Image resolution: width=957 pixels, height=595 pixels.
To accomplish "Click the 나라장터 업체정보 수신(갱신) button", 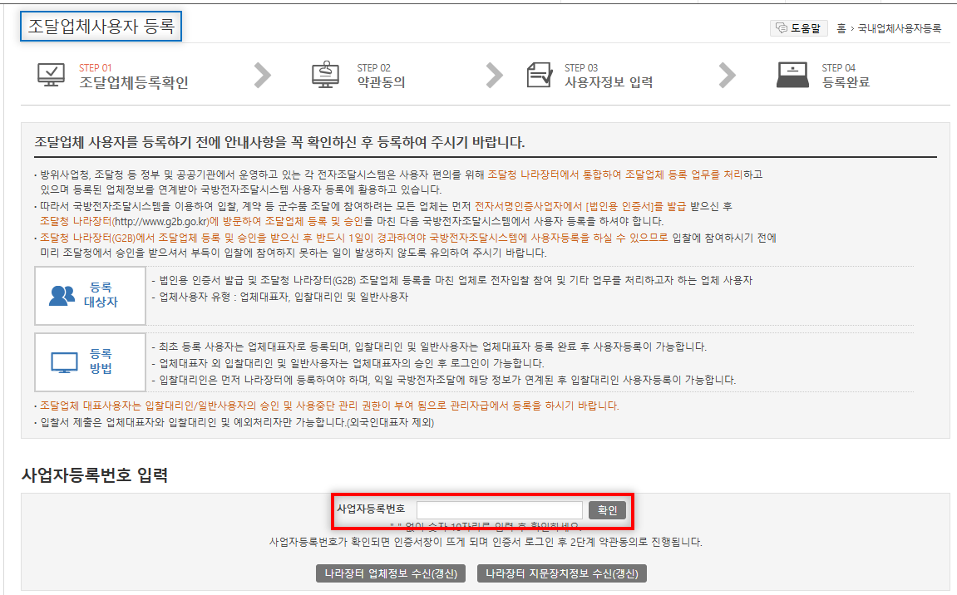I will 391,573.
